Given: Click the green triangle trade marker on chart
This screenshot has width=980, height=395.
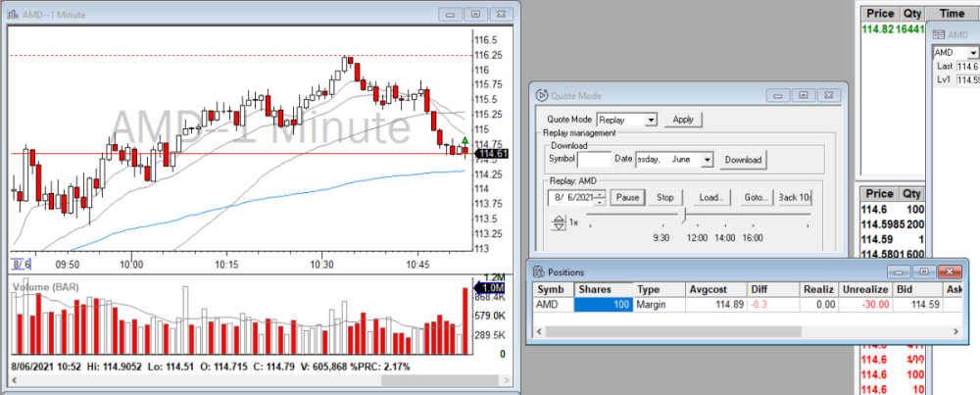Looking at the screenshot, I should 465,140.
